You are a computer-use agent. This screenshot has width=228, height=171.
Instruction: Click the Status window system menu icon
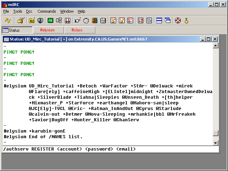[x=6, y=39]
